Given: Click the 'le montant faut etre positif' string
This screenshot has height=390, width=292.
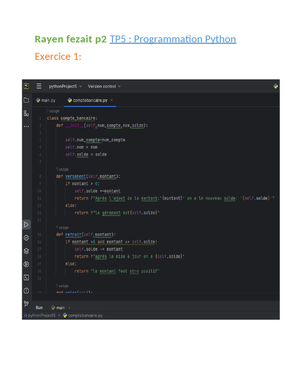Looking at the screenshot, I should (x=125, y=271).
